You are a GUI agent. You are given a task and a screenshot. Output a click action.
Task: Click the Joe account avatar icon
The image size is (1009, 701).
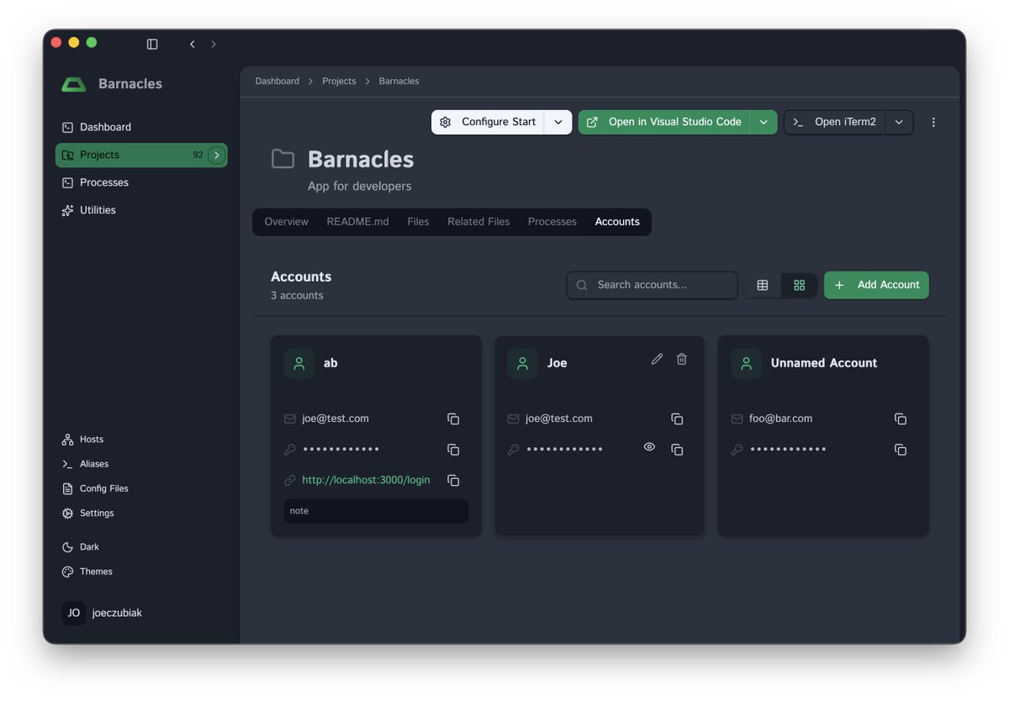coord(522,363)
